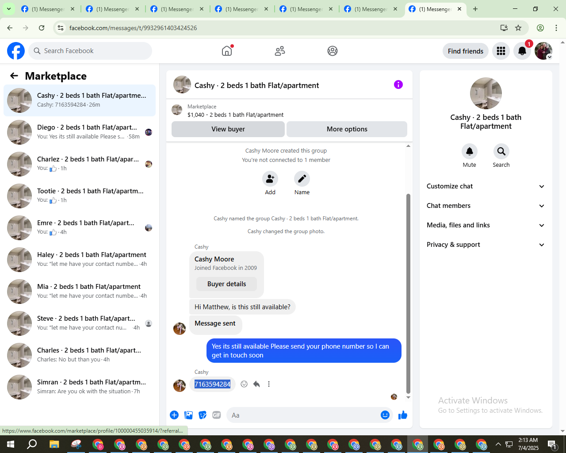Open Windows taskbar search
This screenshot has width=566, height=453.
[x=32, y=444]
